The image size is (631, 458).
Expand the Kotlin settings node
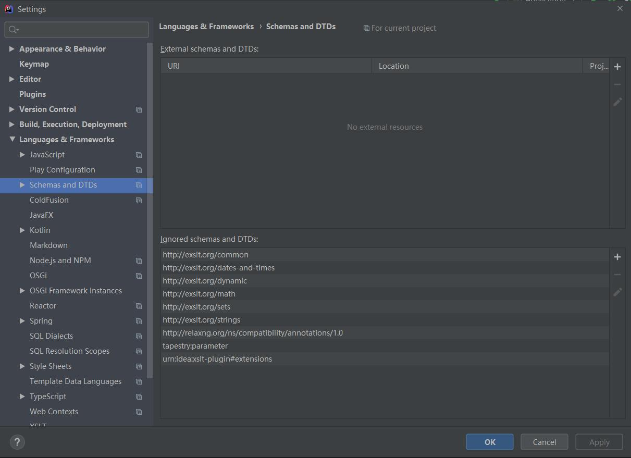pos(22,230)
